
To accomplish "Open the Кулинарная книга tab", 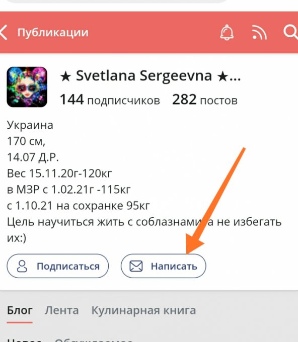I will (x=143, y=310).
